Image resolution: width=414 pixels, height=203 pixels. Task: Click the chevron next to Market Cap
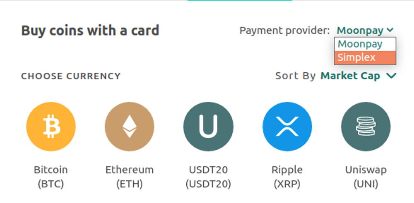(391, 76)
